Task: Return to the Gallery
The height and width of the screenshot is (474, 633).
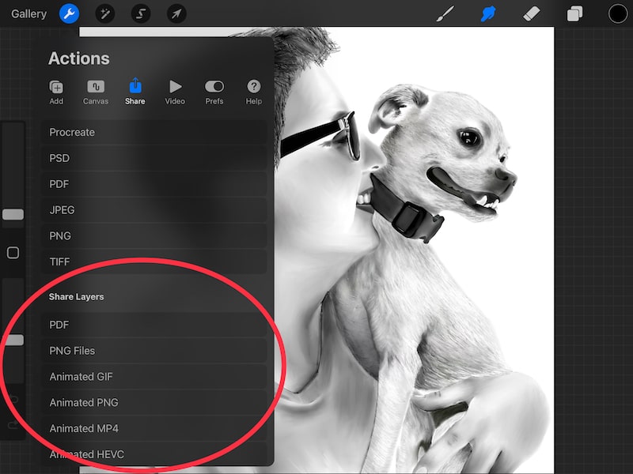Action: [28, 13]
